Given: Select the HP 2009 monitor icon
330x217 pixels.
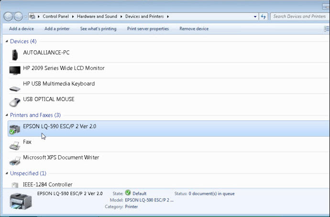Looking at the screenshot, I should pyautogui.click(x=15, y=70).
